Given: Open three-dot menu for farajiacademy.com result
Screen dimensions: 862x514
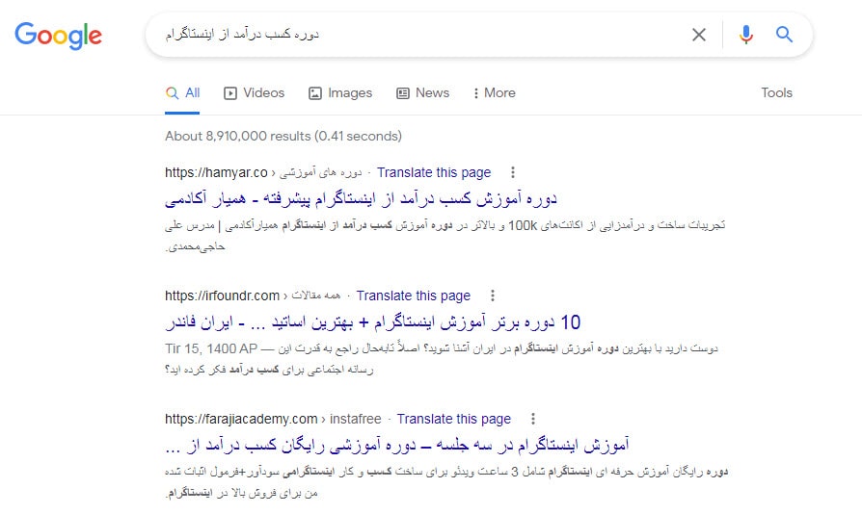Looking at the screenshot, I should tap(532, 419).
